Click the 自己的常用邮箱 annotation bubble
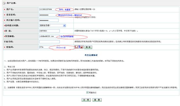Image resolution: width=180 pixels, height=106 pixels. click(x=72, y=37)
